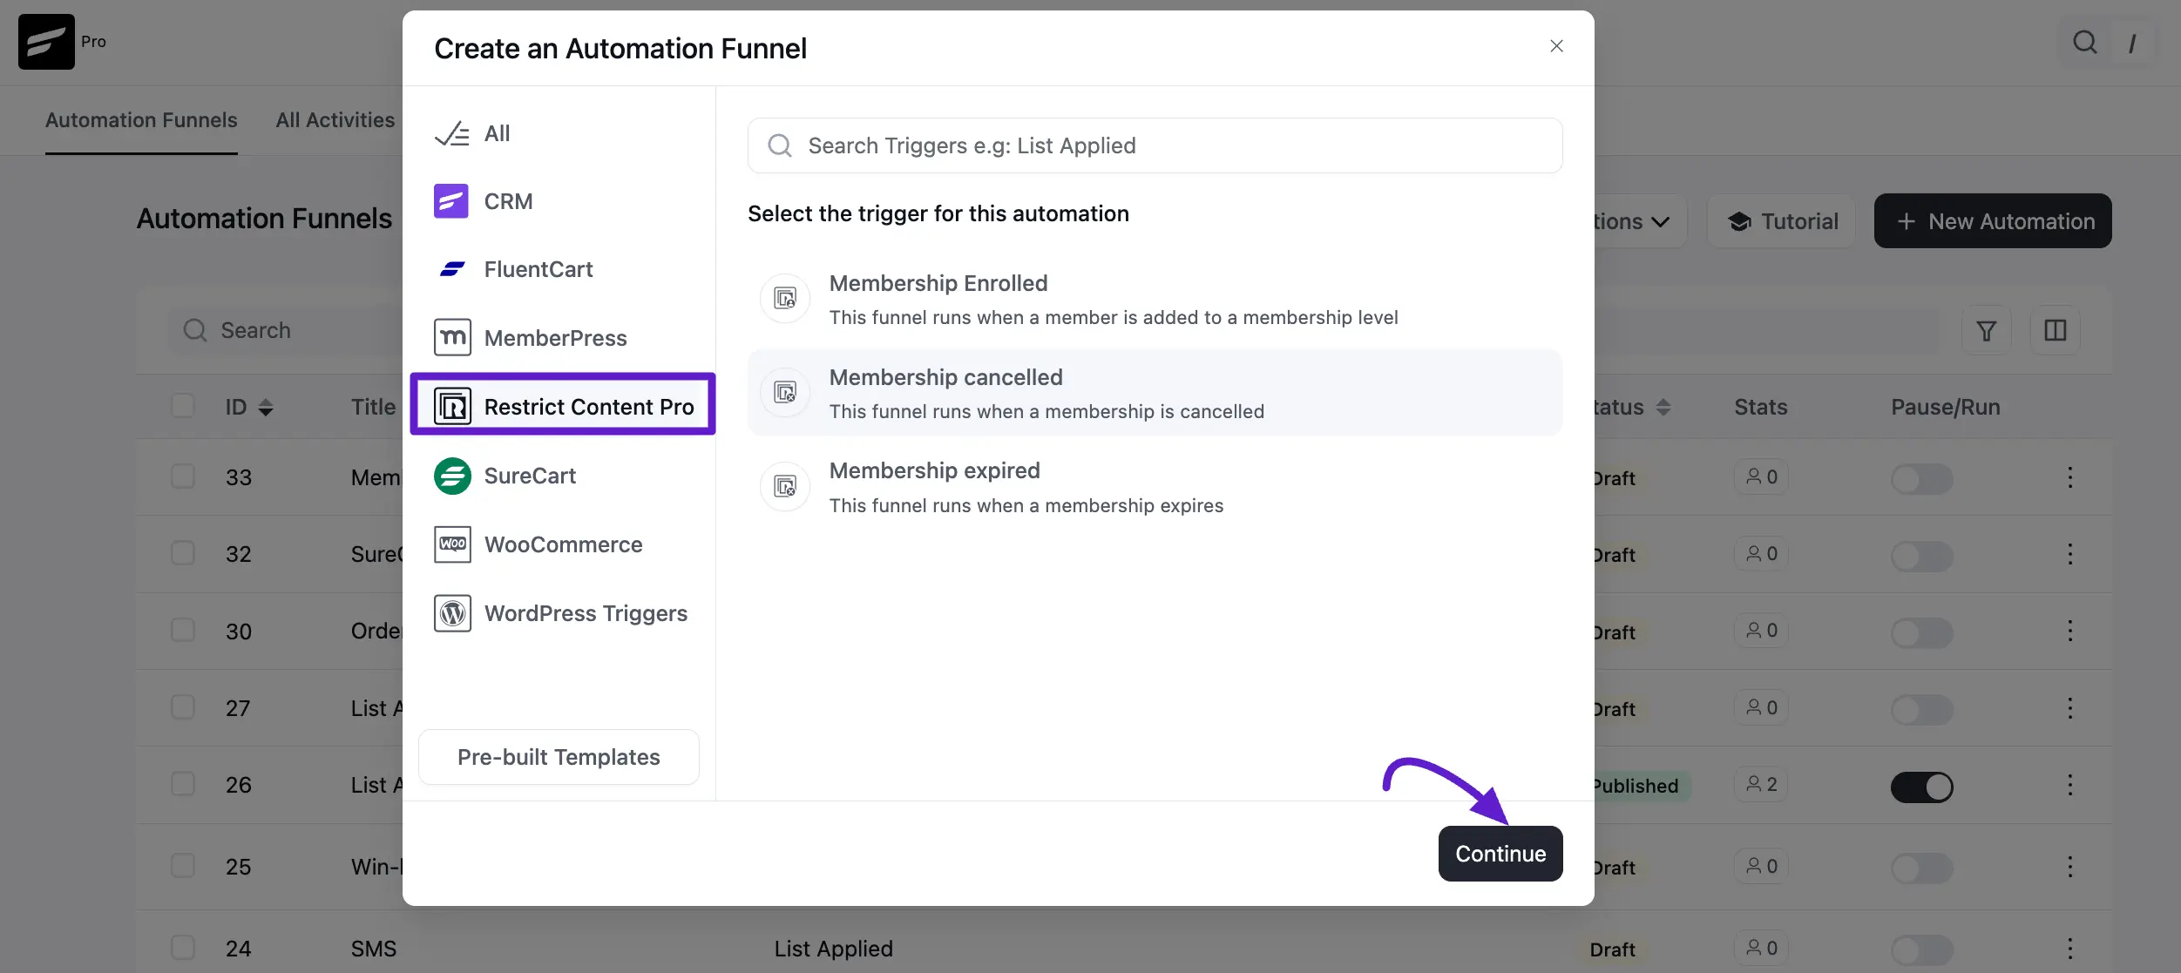
Task: Choose the Membership Enrolled trigger title
Action: coord(938,283)
